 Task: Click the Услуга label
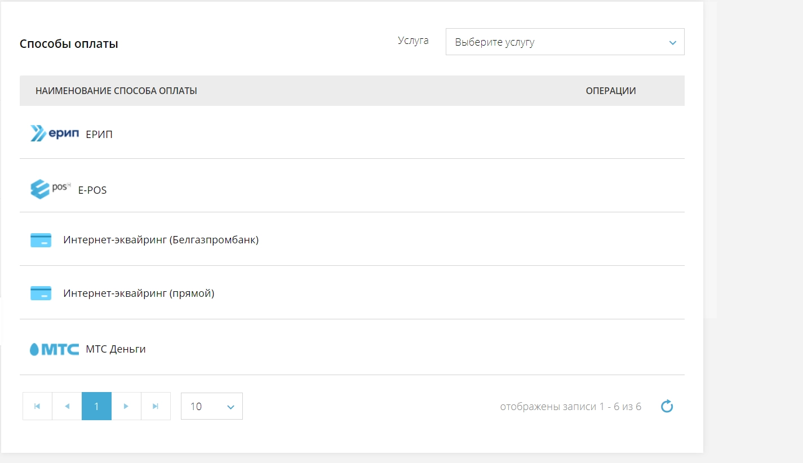[x=413, y=41]
